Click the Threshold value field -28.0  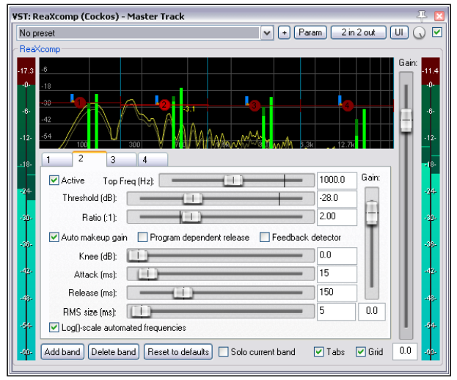337,199
